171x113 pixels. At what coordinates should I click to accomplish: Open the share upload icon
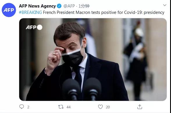click(x=140, y=107)
